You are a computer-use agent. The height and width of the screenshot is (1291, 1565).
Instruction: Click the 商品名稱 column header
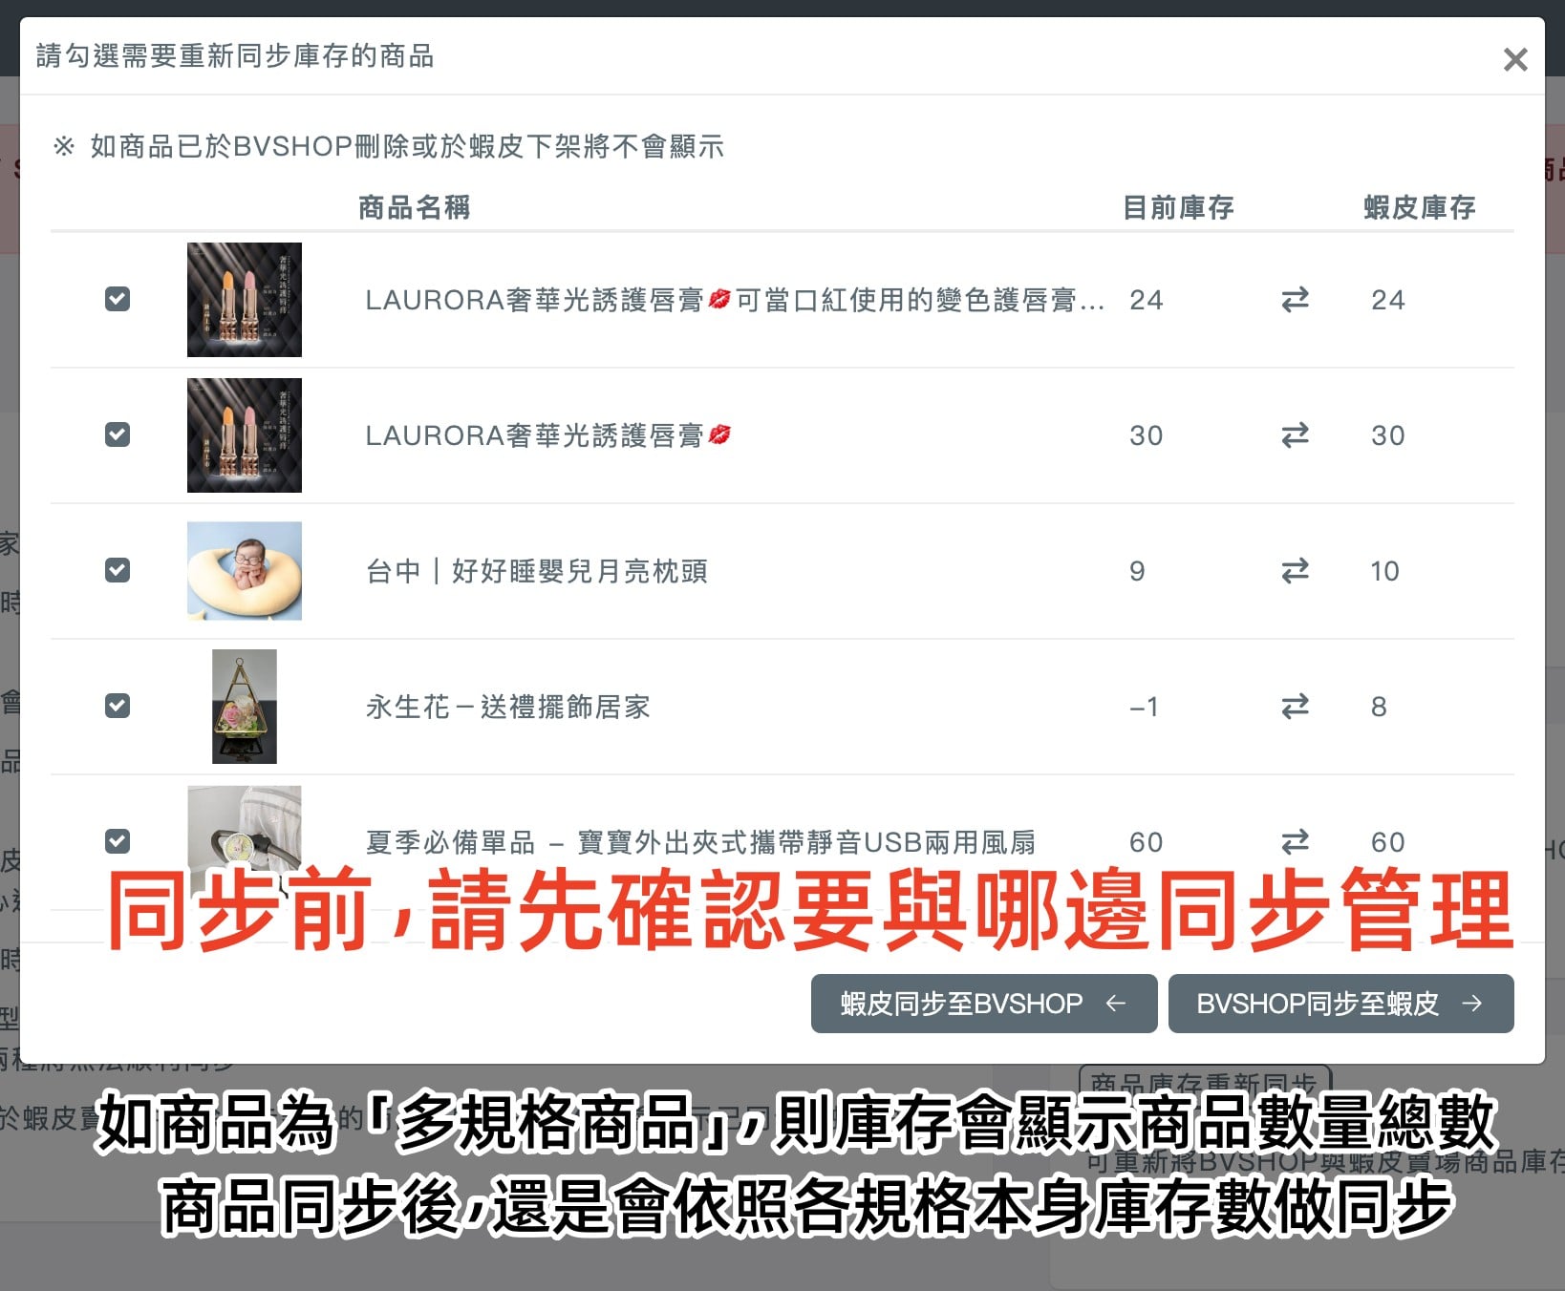point(414,207)
